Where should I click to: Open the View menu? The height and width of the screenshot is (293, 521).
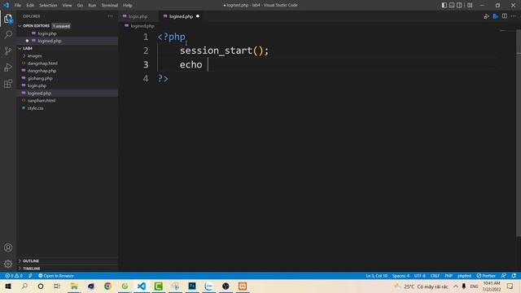[67, 6]
